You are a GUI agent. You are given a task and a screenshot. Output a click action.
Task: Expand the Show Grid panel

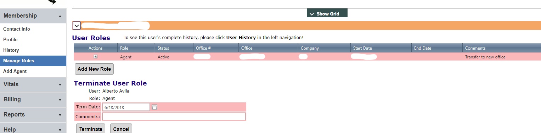(327, 14)
